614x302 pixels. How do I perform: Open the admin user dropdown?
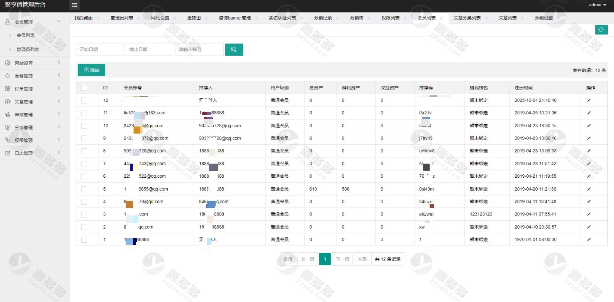click(597, 5)
